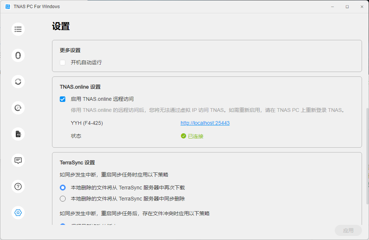This screenshot has height=240, width=369.
Task: Open the file document sidebar icon
Action: click(x=18, y=134)
